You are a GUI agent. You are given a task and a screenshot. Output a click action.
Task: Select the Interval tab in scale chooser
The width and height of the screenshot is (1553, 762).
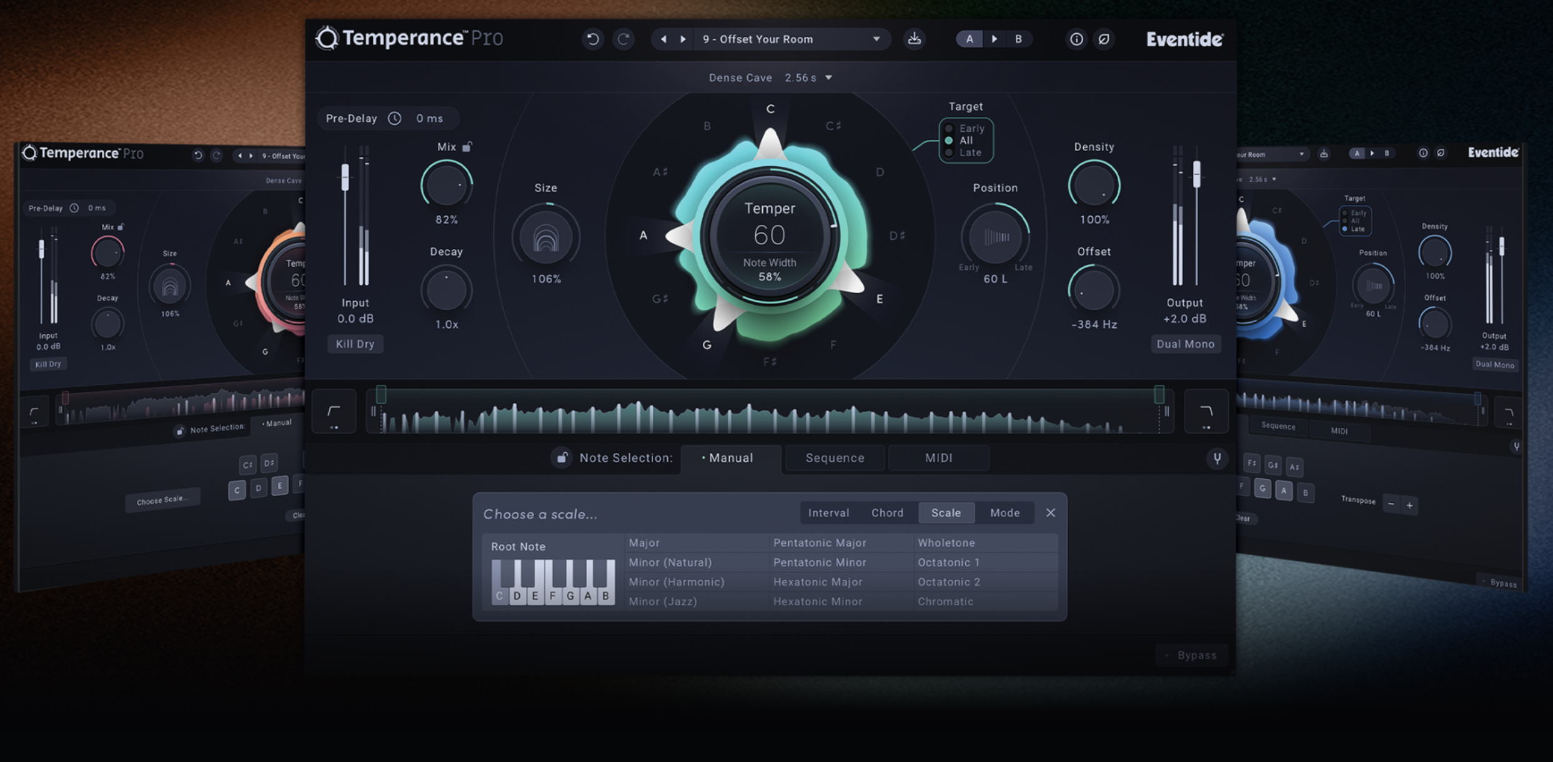tap(828, 513)
